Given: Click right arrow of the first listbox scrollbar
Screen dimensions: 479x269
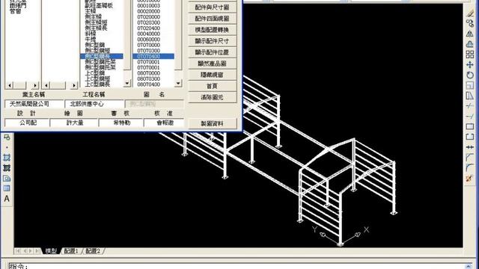Looking at the screenshot, I should click(35, 85).
